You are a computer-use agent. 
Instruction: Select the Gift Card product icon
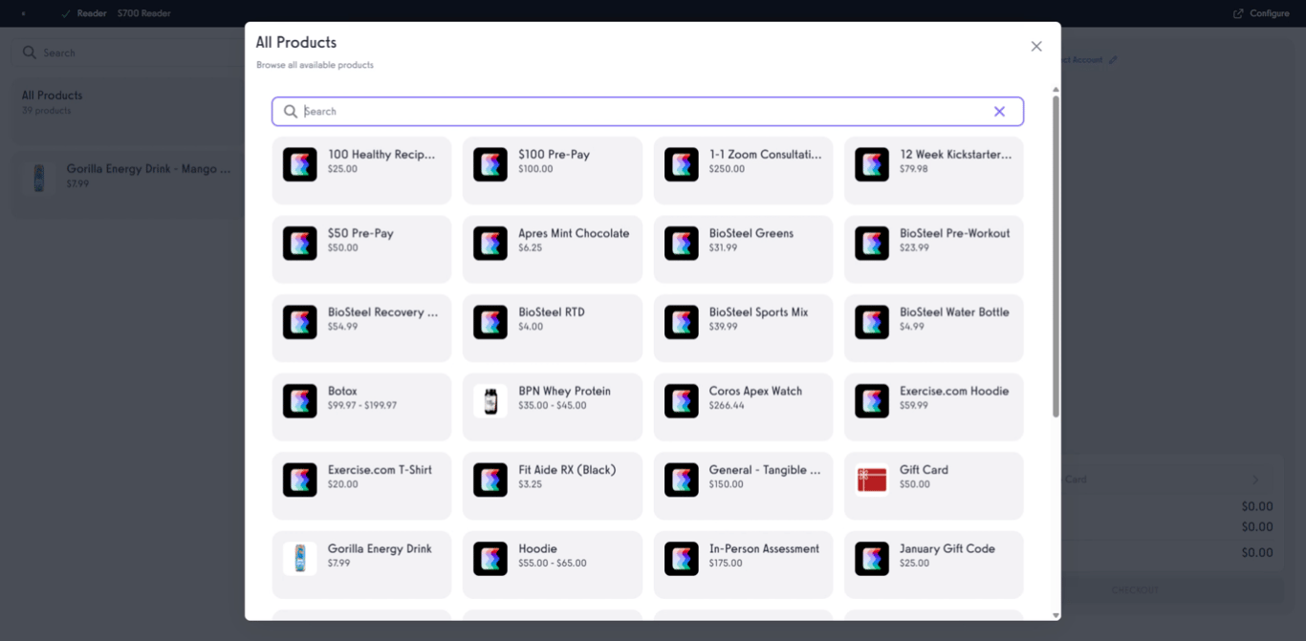(872, 480)
